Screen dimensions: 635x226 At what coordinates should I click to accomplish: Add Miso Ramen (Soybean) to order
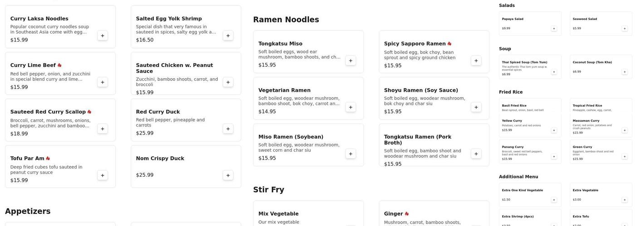pos(351,154)
